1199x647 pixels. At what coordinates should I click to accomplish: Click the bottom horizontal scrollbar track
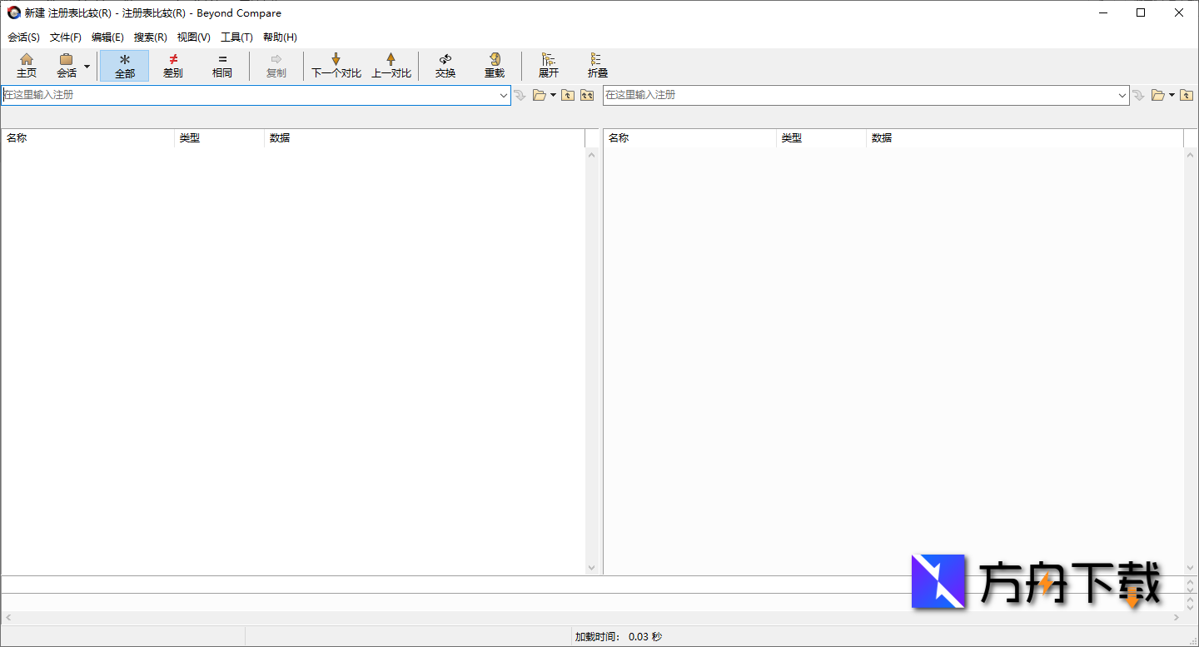tap(583, 618)
